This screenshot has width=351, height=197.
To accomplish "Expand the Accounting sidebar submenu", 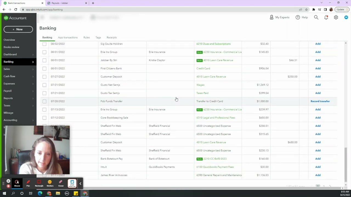I will (x=33, y=120).
